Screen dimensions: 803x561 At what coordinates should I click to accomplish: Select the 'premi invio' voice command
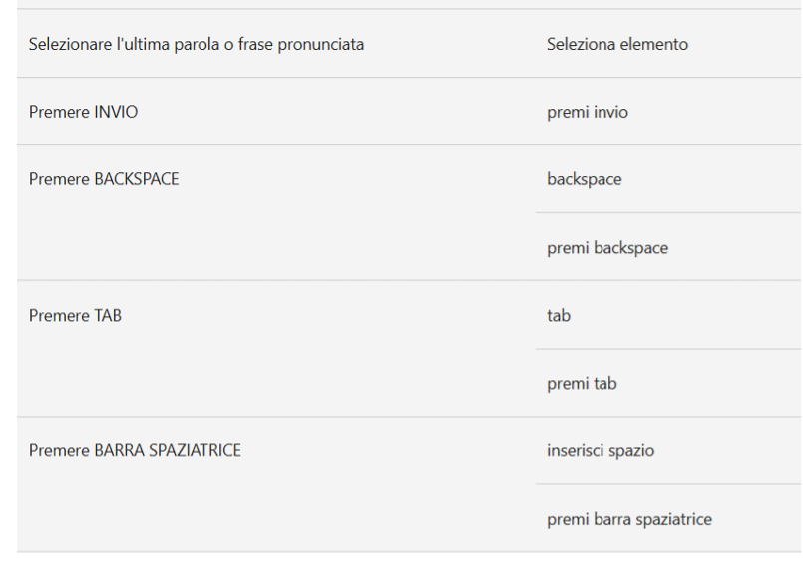coord(587,113)
